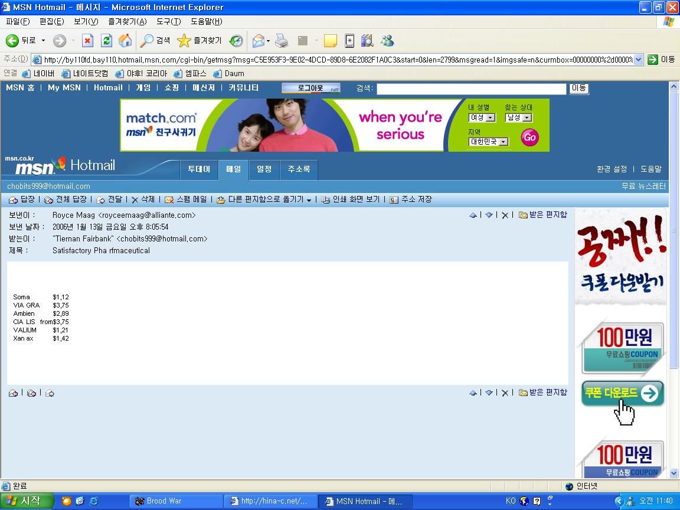Open 파일(F) menu

18,22
